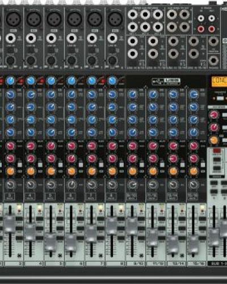Click the SUB 1-2 label at the bottom
227x284 pixels.
(217, 264)
